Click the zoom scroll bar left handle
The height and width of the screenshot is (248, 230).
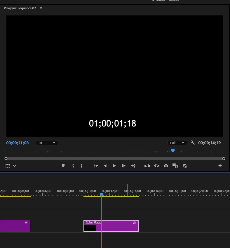[6, 159]
